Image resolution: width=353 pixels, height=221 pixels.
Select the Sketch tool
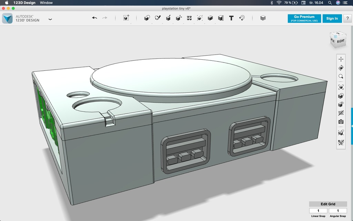pos(158,18)
